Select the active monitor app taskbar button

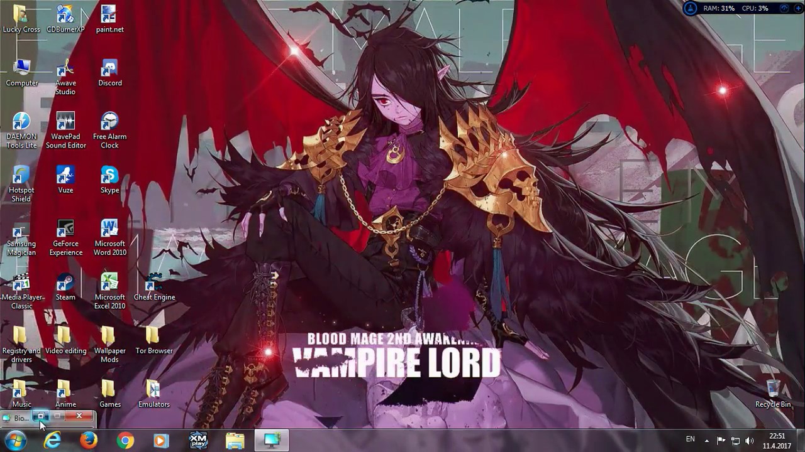(x=272, y=441)
